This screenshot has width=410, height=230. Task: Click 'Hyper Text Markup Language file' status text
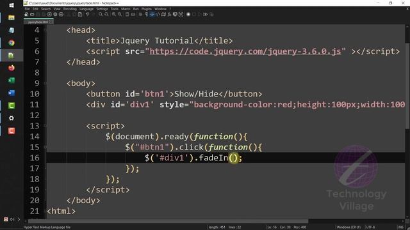pos(47,227)
